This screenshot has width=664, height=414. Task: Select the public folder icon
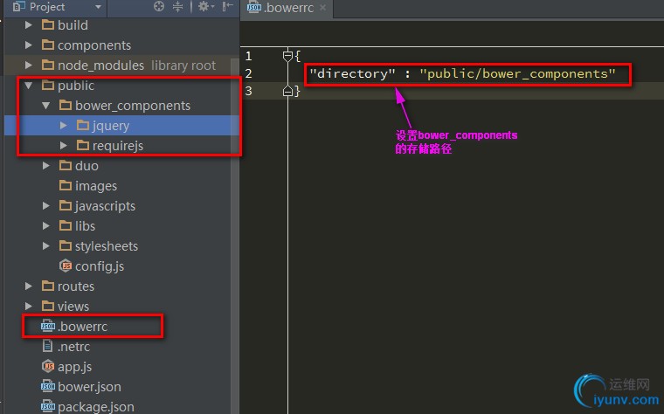pos(48,86)
